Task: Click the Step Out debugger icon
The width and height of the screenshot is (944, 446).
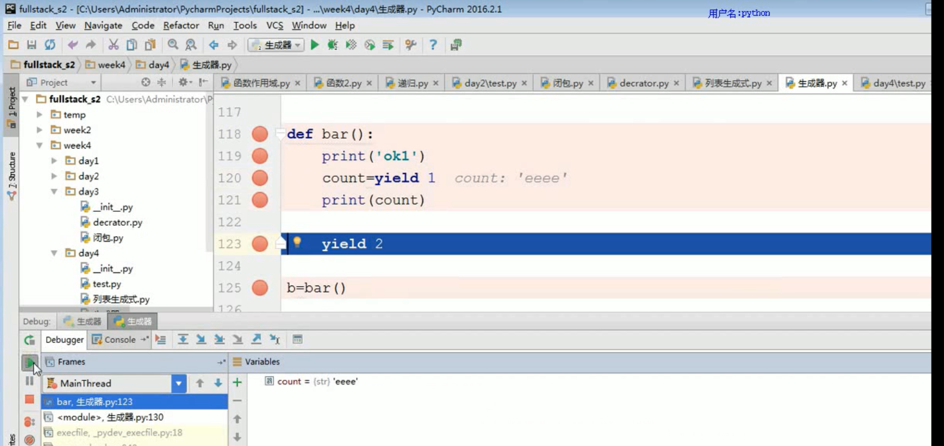Action: pos(257,340)
